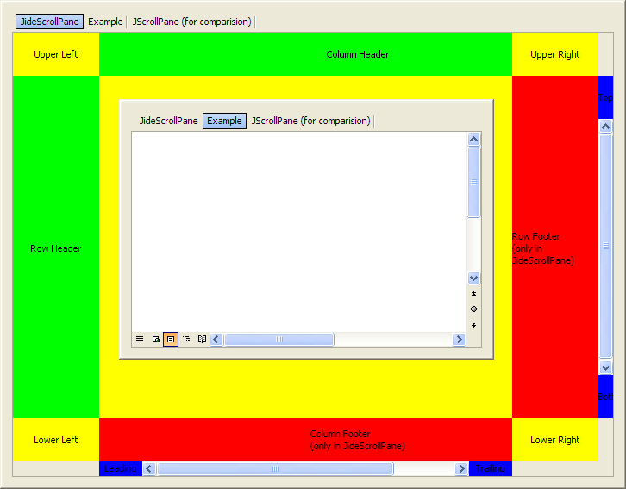Image resolution: width=626 pixels, height=489 pixels.
Task: Click outer vertical scrollbar thumb
Action: 605,246
